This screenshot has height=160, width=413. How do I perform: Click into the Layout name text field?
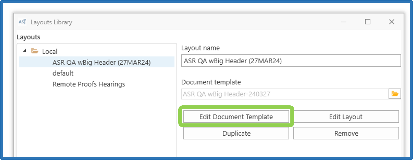pyautogui.click(x=291, y=61)
